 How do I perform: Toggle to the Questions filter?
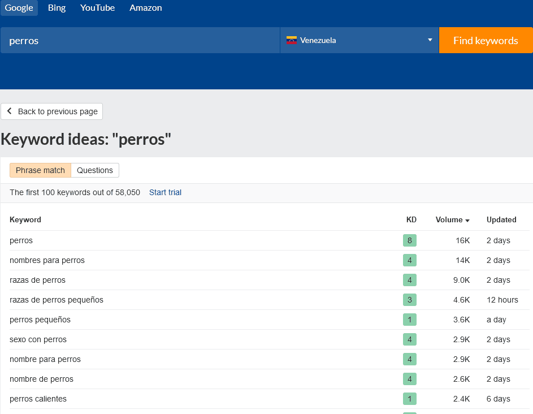click(x=95, y=170)
